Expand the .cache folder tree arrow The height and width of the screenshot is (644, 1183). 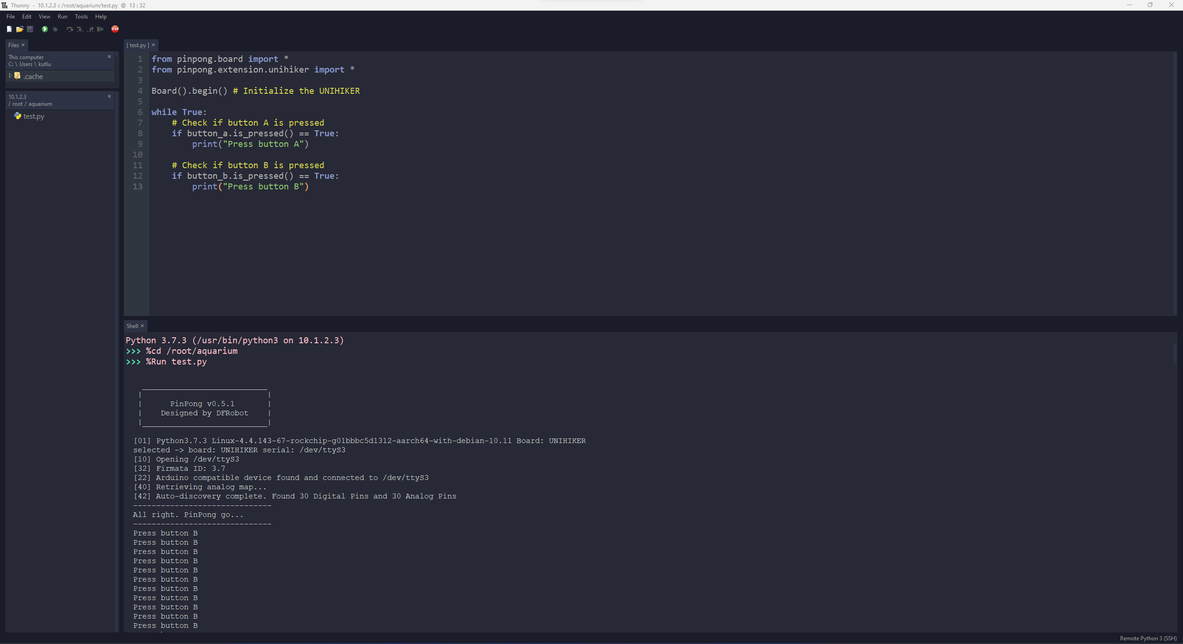point(10,76)
